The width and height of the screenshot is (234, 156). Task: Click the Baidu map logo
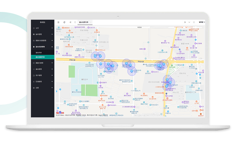coord(60,112)
